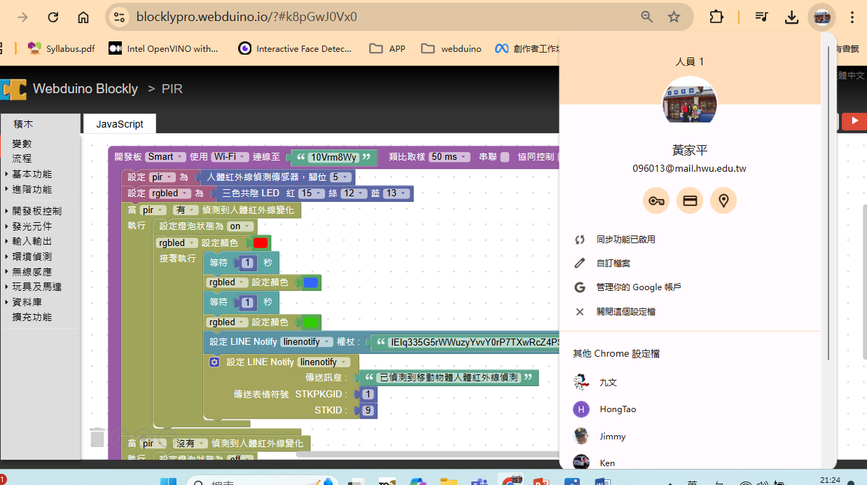Click the passwords key icon in profile panel
The height and width of the screenshot is (485, 867).
point(656,201)
